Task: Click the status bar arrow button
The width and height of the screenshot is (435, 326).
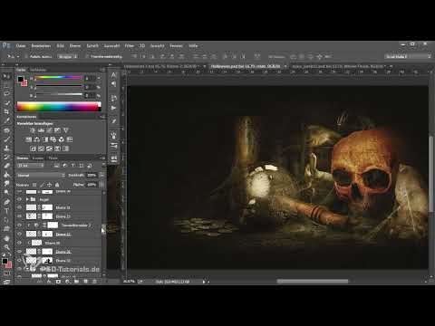Action: tap(204, 282)
